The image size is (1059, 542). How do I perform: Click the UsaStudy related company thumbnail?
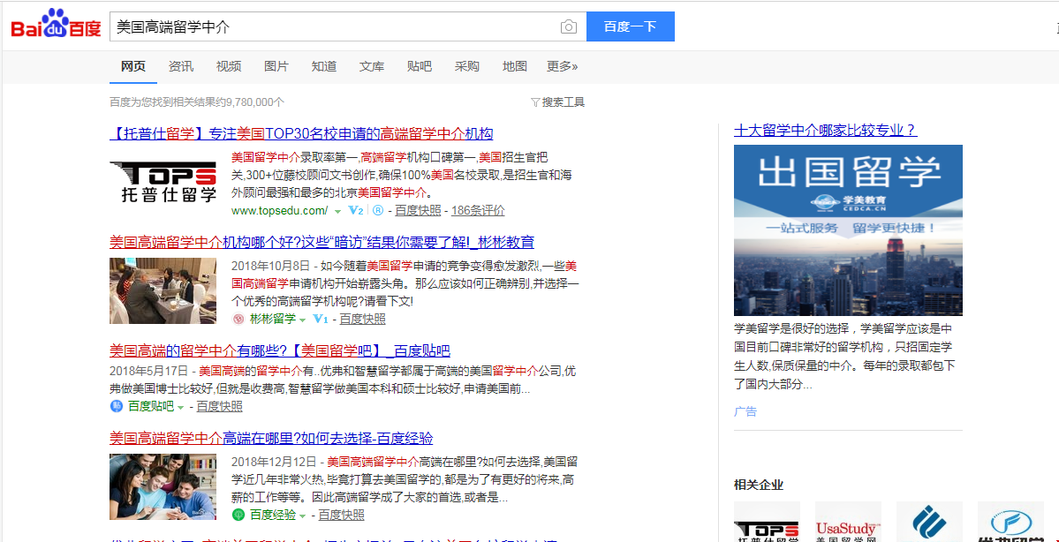click(848, 523)
